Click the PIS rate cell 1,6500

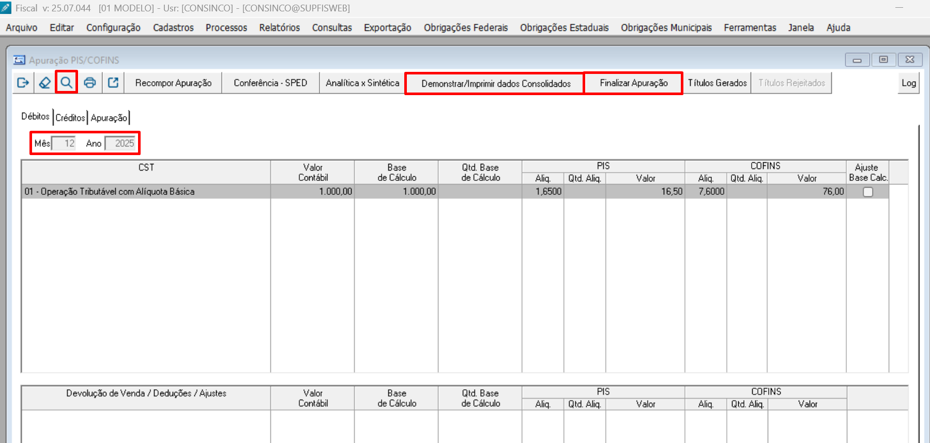pyautogui.click(x=543, y=192)
